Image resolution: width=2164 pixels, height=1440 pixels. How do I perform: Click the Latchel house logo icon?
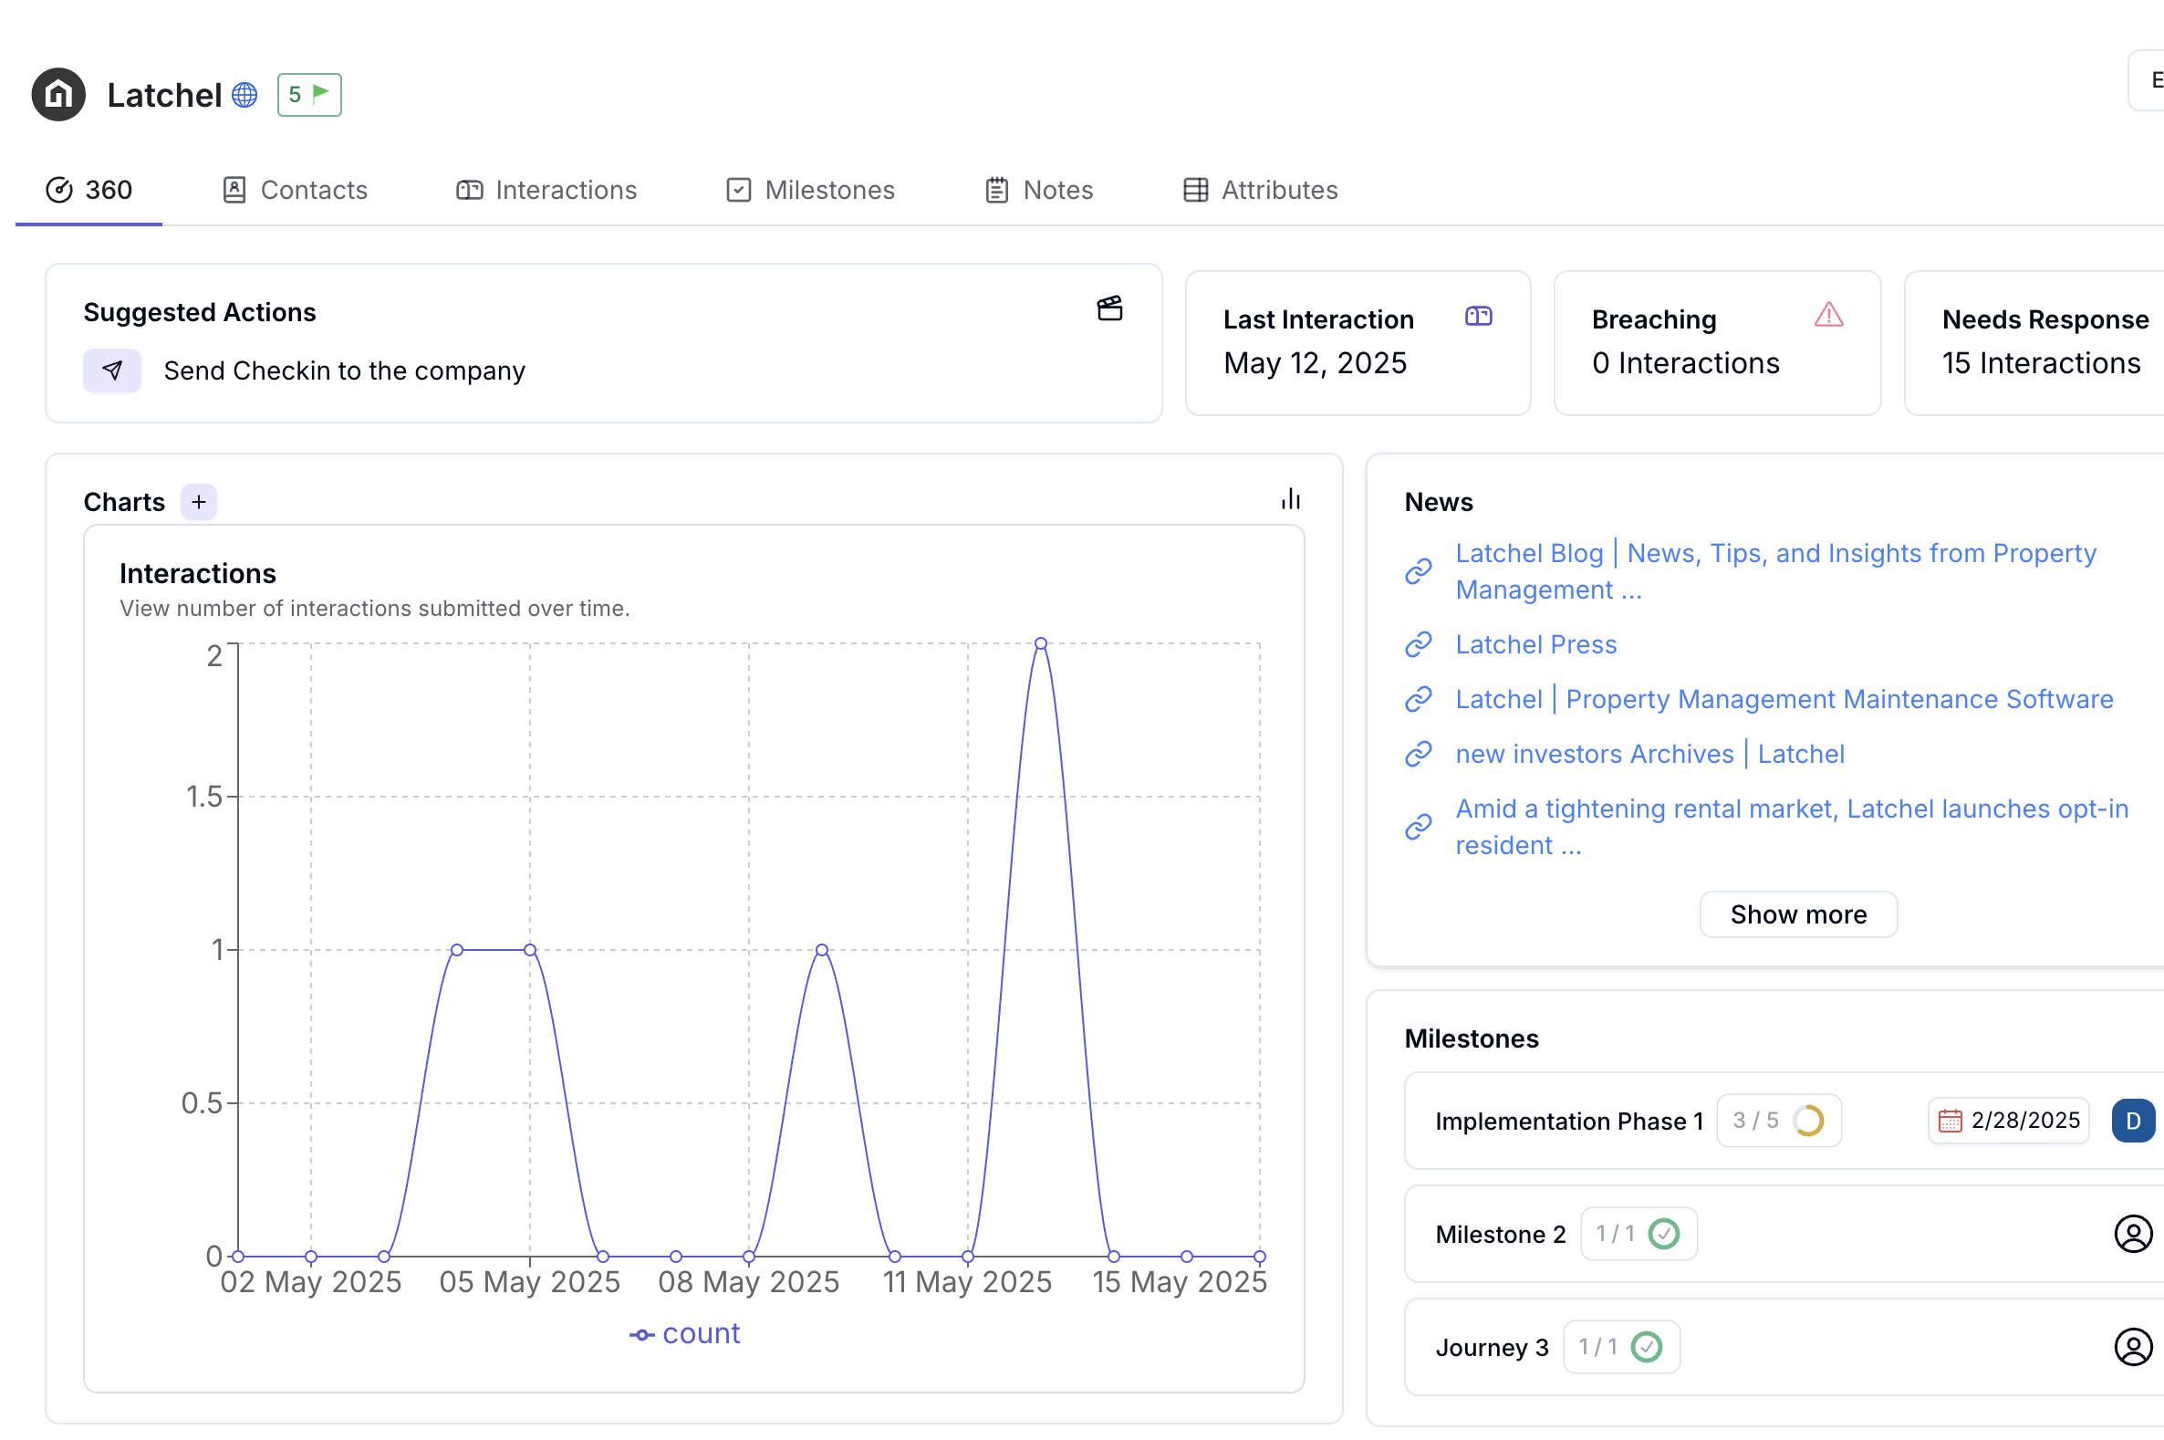(57, 95)
